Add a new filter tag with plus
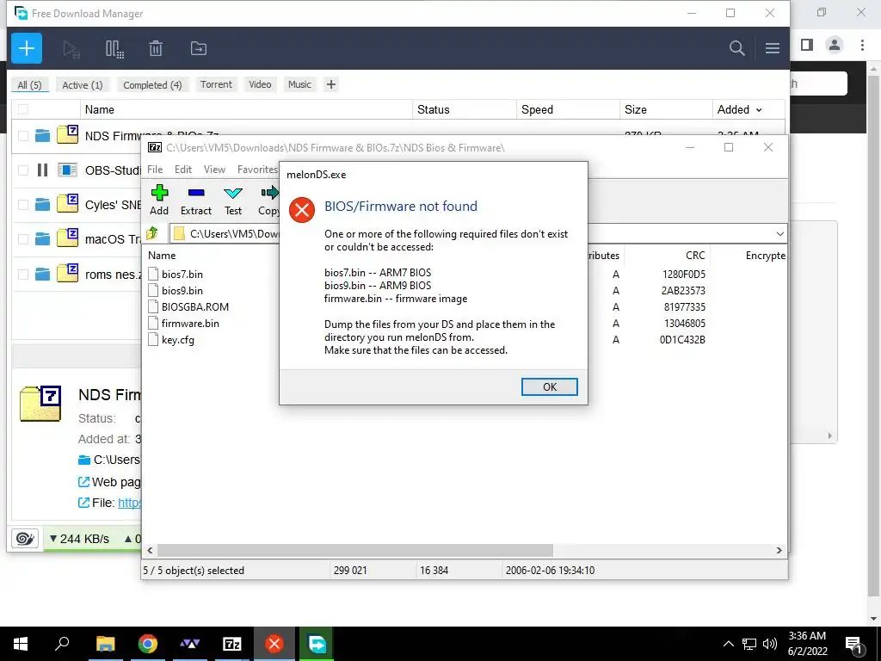The image size is (881, 661). click(331, 84)
